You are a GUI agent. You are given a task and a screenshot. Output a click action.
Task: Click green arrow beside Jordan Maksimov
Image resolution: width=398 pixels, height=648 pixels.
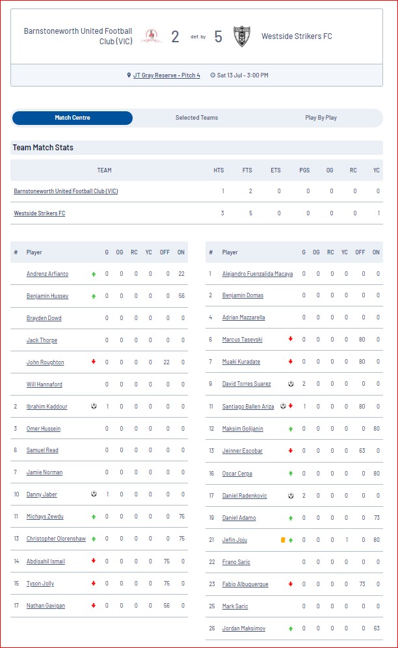coord(291,628)
